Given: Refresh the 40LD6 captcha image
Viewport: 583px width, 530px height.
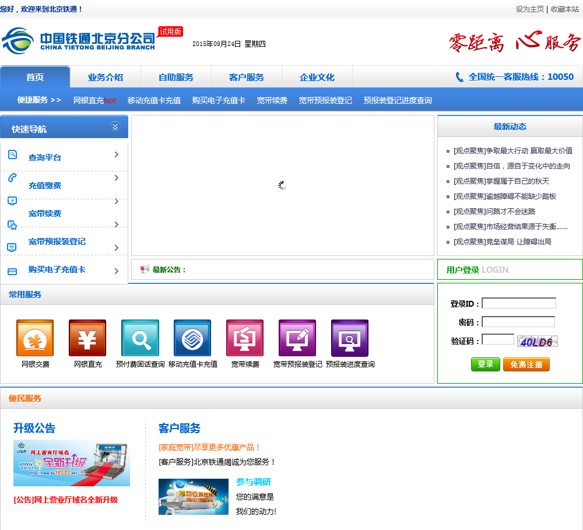Looking at the screenshot, I should coord(538,342).
